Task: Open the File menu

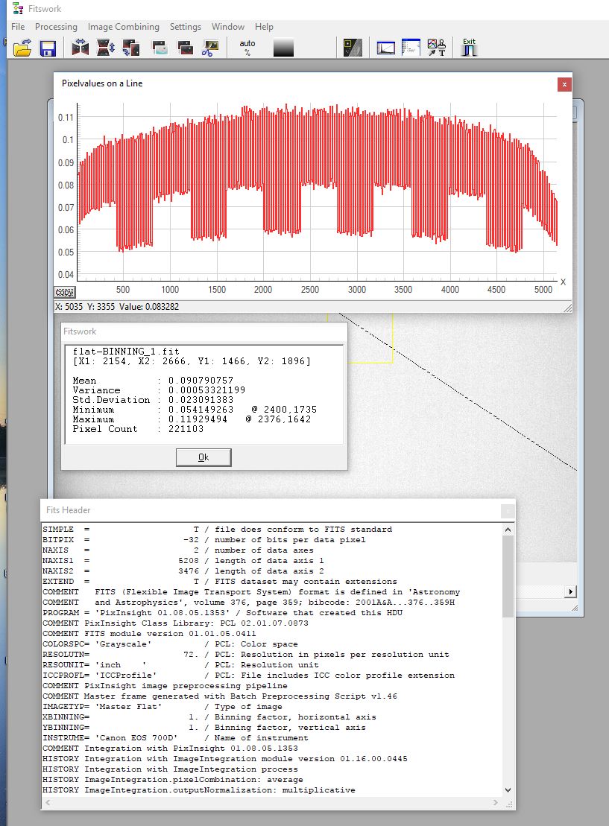Action: (18, 27)
